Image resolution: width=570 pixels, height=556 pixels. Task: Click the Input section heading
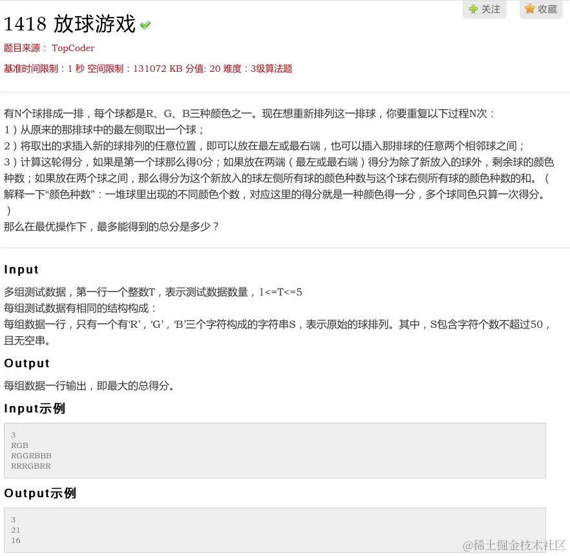click(x=21, y=270)
